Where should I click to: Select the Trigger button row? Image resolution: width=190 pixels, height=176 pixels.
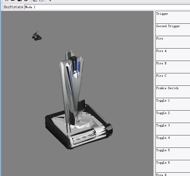172,17
